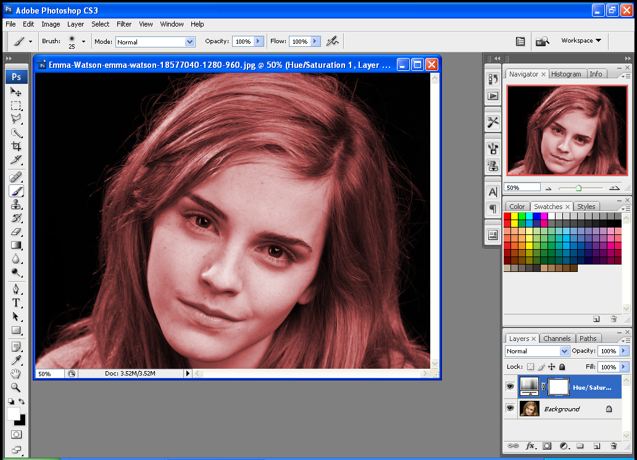This screenshot has width=637, height=460.
Task: Select the Crop tool
Action: tap(16, 146)
